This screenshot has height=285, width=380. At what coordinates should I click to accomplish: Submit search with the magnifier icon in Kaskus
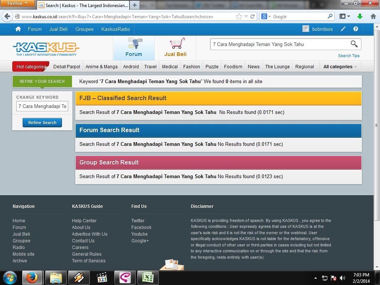pos(354,44)
